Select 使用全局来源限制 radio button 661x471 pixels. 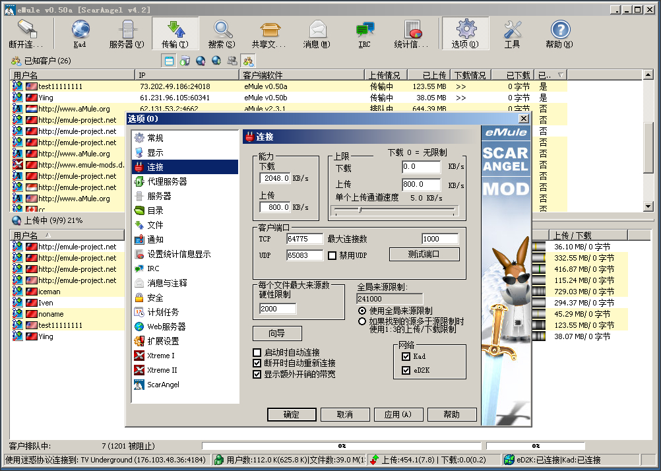pos(362,311)
